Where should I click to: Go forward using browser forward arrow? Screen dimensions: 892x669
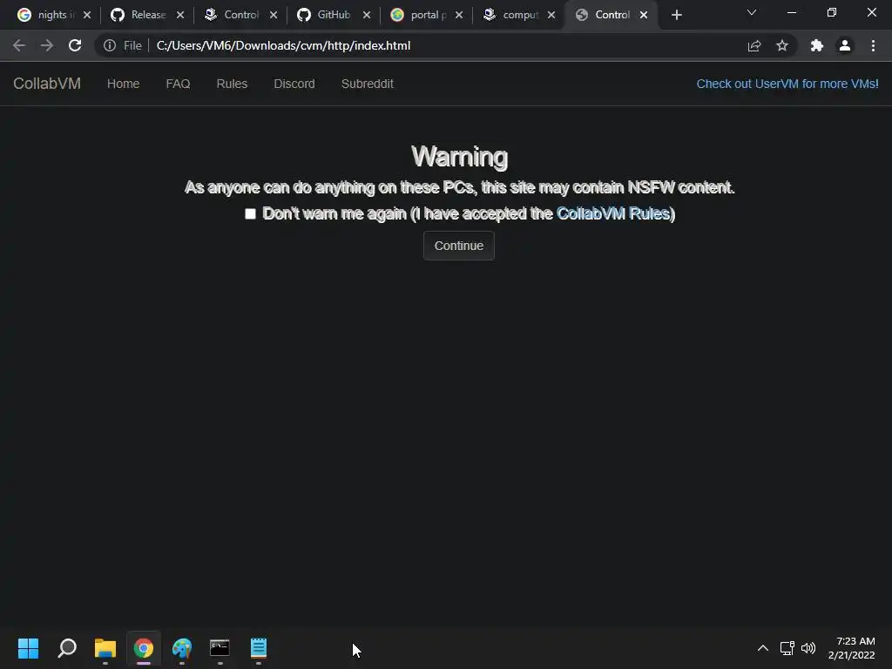point(47,45)
